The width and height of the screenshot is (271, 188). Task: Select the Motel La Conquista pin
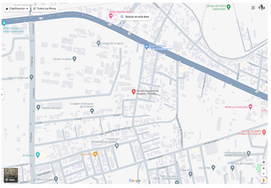pos(250,107)
